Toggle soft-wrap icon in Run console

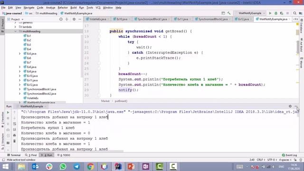pyautogui.click(x=15, y=124)
